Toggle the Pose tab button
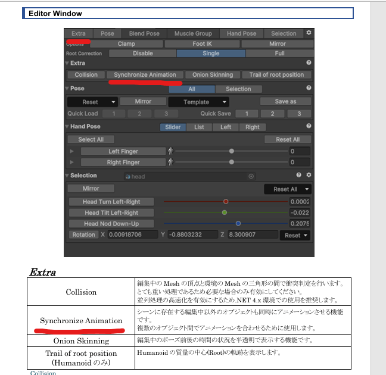 tap(107, 33)
